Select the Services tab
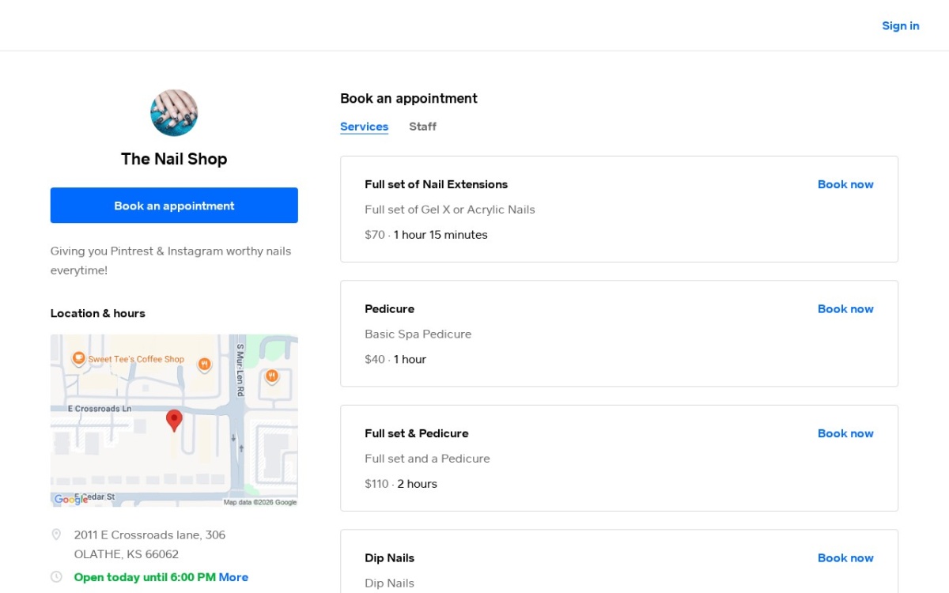Image resolution: width=949 pixels, height=593 pixels. 364,127
